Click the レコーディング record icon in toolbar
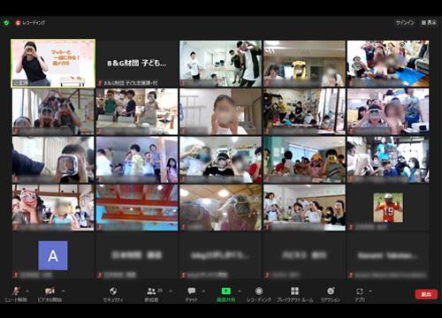Screen dimensions: 442x318 (259, 291)
